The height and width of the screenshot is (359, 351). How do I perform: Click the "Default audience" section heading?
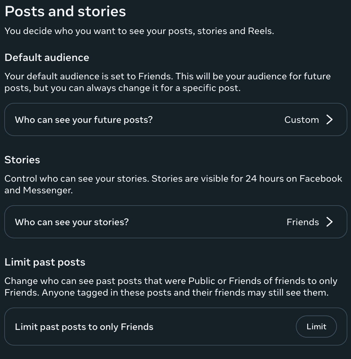(x=47, y=58)
